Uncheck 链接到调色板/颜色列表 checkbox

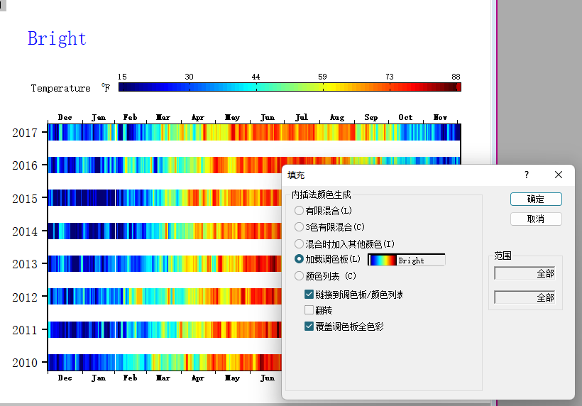[309, 294]
